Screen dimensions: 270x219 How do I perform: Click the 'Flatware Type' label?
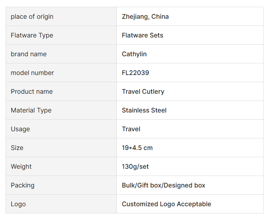32,36
